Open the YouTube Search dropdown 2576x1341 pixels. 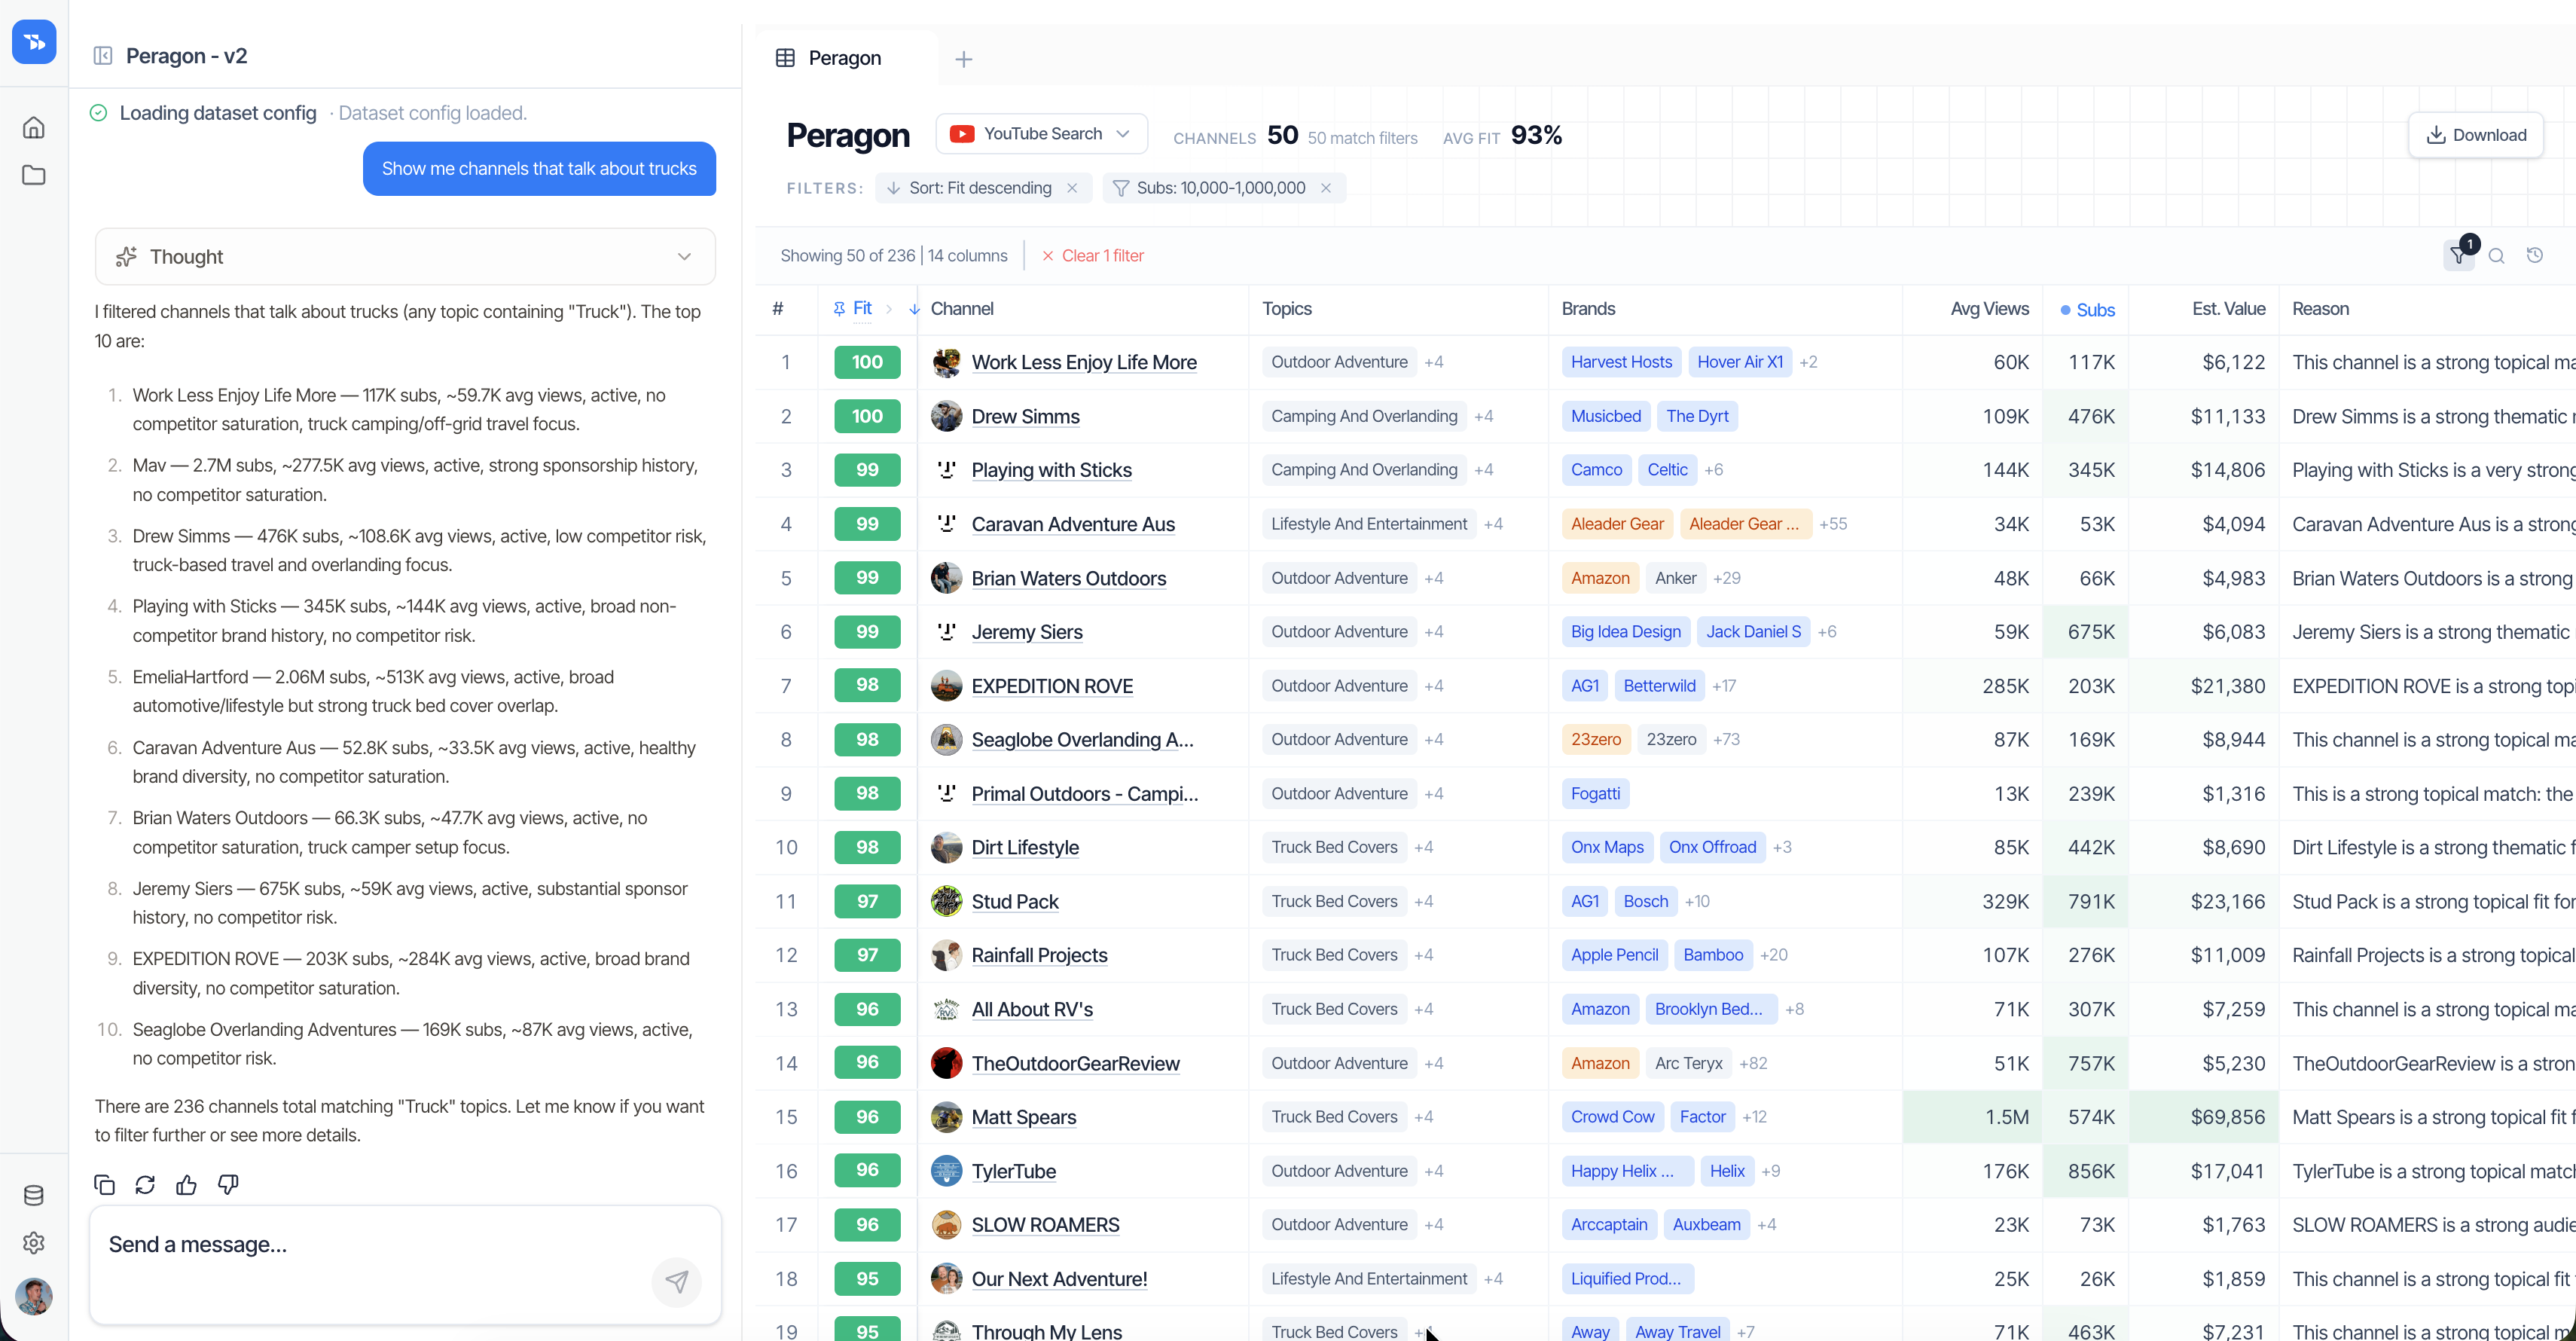click(1041, 134)
